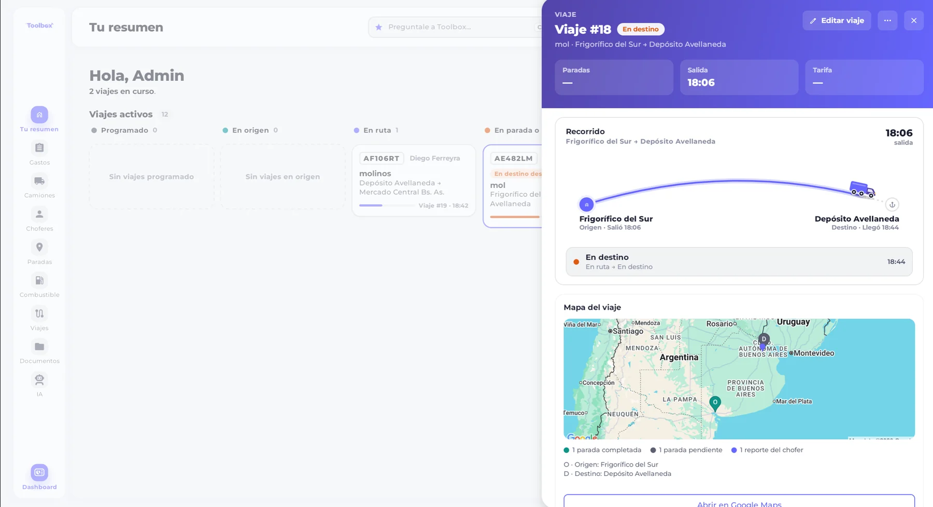Screen dimensions: 933x507
Task: Click the truck icon on route line
Action: [862, 189]
